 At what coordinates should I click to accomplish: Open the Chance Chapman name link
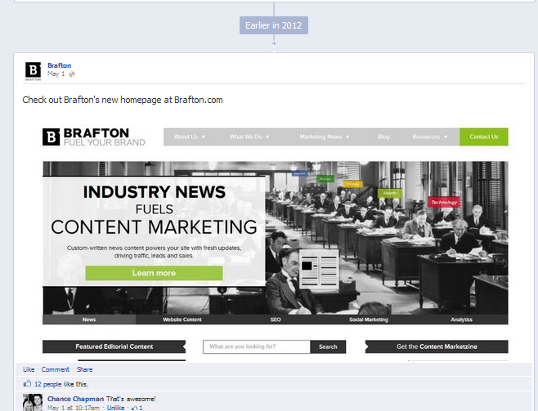tap(75, 399)
